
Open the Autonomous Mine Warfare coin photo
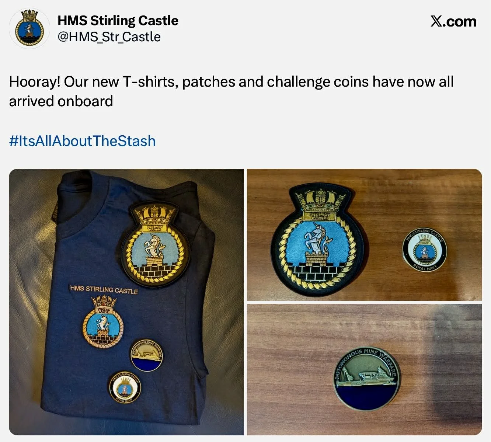pos(364,369)
